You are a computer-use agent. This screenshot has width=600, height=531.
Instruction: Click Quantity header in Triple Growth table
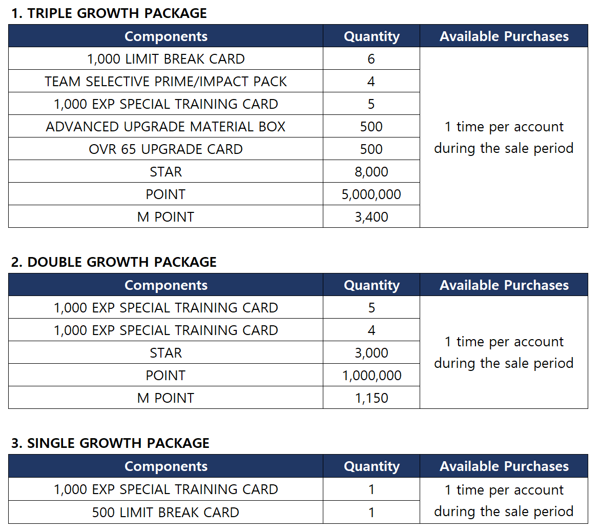click(x=371, y=36)
